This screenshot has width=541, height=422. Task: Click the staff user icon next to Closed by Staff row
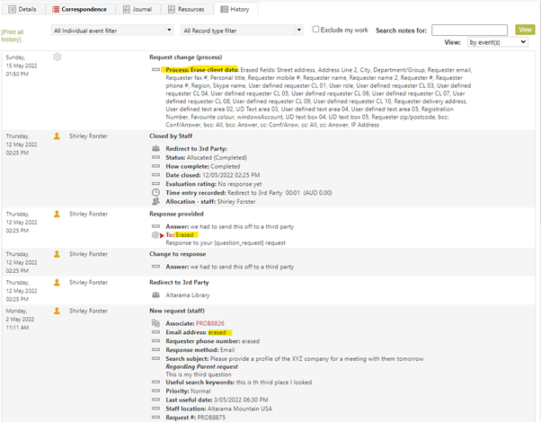pyautogui.click(x=57, y=136)
